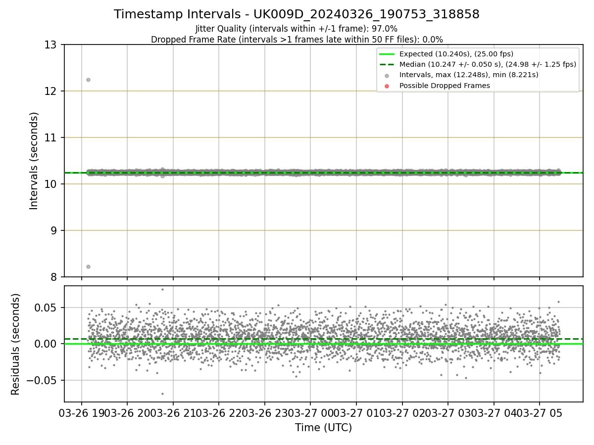Click the y-axis tick label '13'

pyautogui.click(x=50, y=45)
